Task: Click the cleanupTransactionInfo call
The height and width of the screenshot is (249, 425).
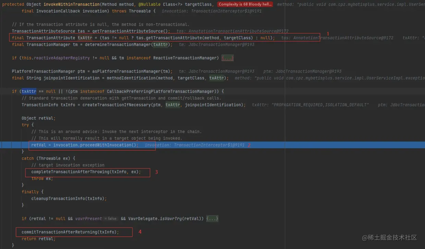Action: tap(58, 198)
